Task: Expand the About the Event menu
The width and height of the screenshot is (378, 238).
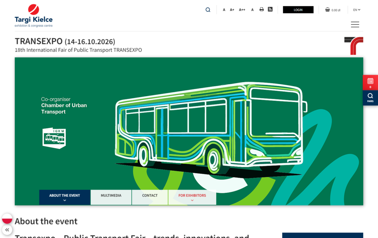Action: [65, 197]
